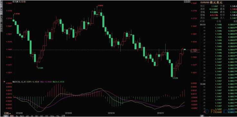Click the -0.0062 MACD right axis label
The width and height of the screenshot is (237, 117).
click(x=194, y=108)
